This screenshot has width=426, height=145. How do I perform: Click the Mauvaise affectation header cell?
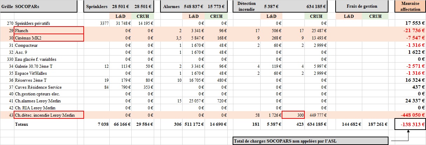pyautogui.click(x=410, y=6)
